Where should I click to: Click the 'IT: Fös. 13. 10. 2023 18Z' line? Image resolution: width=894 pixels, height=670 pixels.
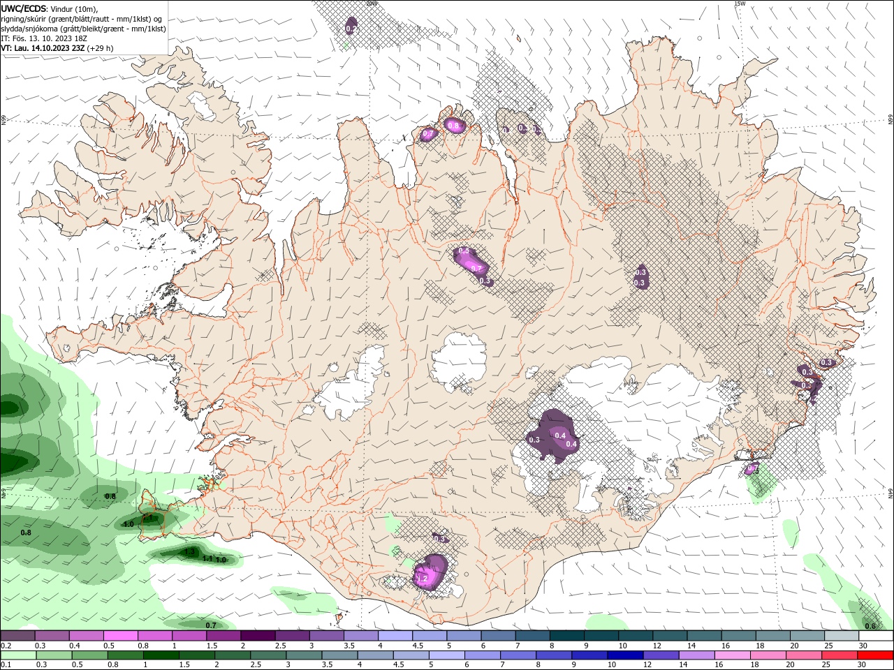(43, 38)
